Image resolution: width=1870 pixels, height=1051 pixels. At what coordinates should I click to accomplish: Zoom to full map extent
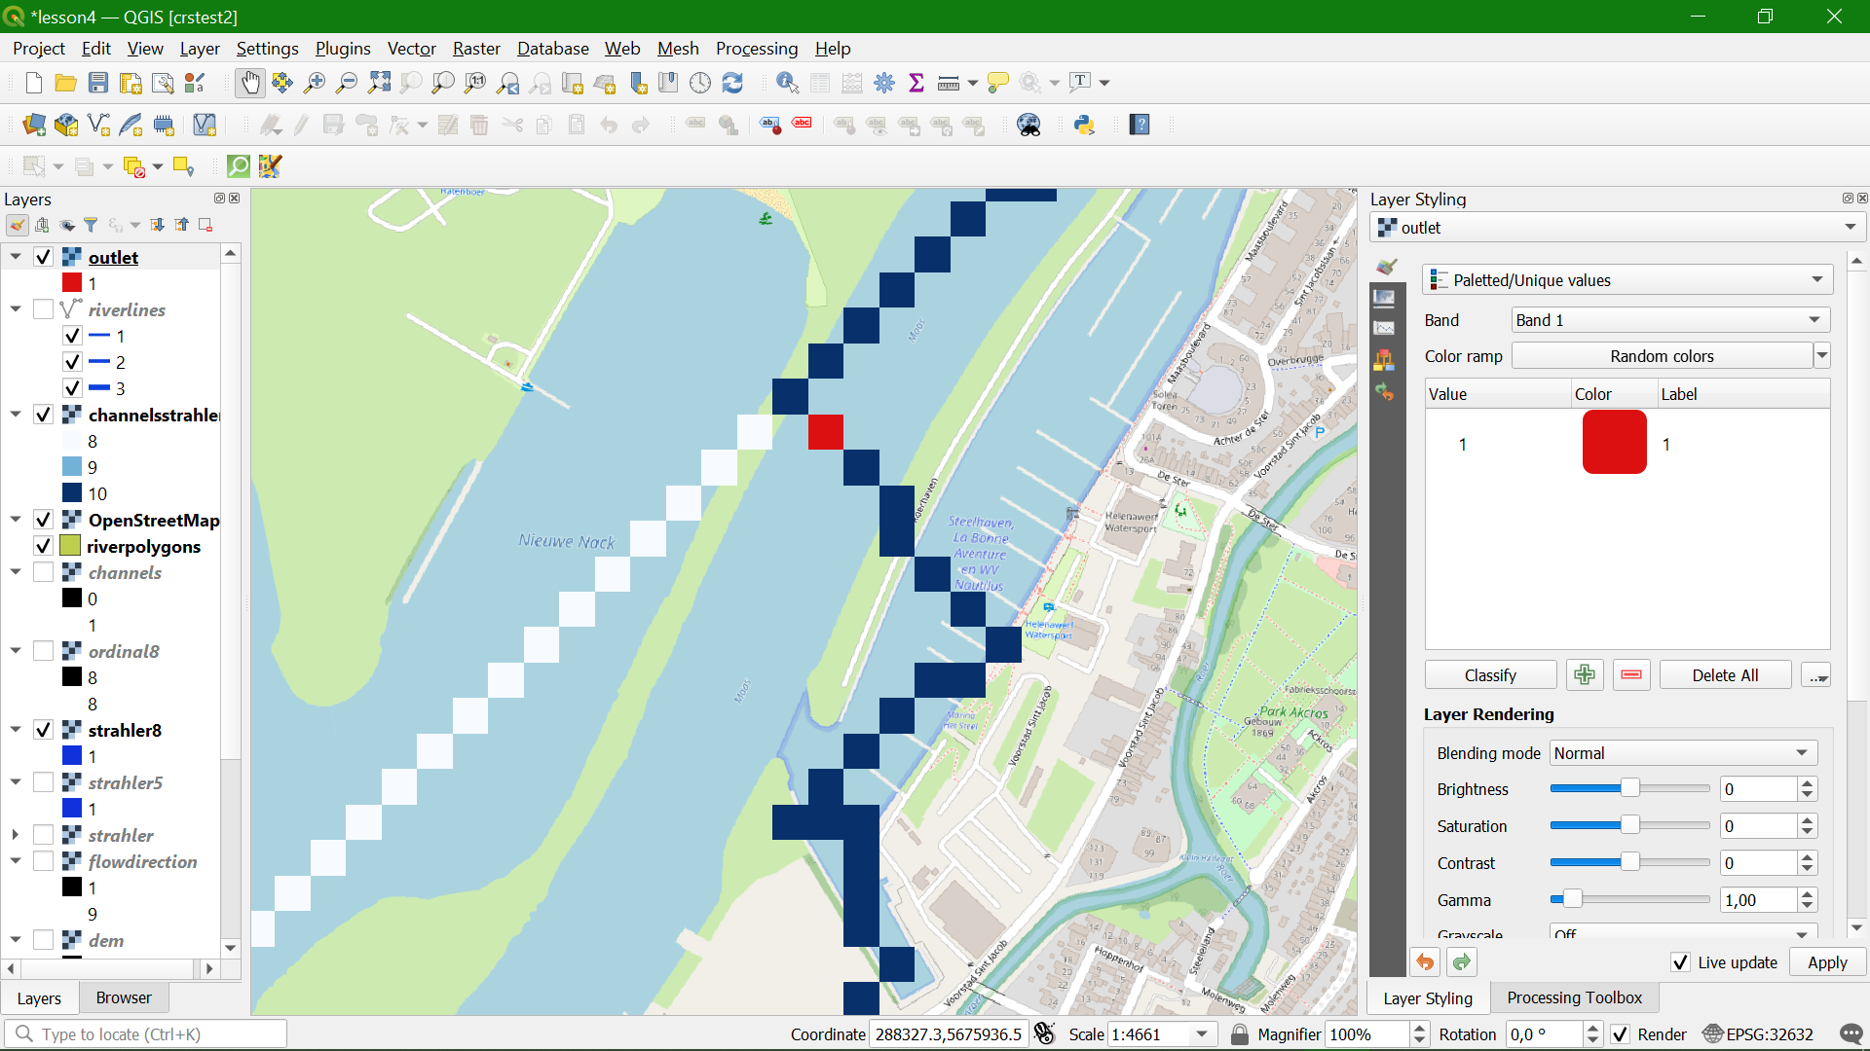[x=379, y=83]
